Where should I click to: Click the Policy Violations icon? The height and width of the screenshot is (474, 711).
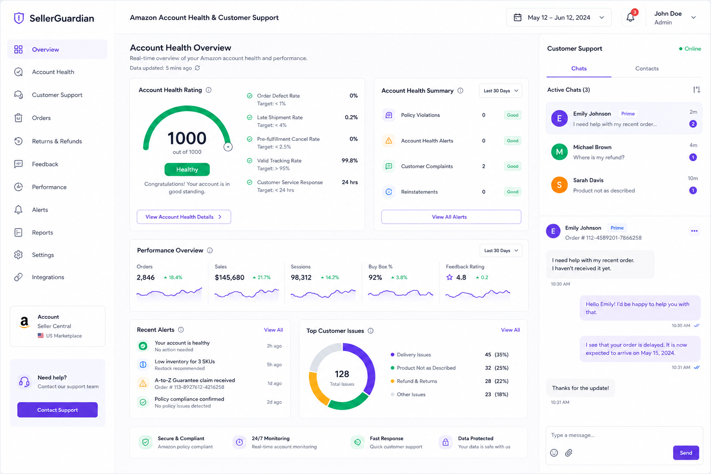389,115
